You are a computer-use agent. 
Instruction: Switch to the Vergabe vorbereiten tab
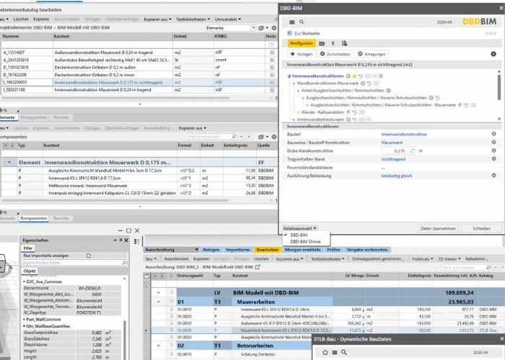(x=366, y=250)
